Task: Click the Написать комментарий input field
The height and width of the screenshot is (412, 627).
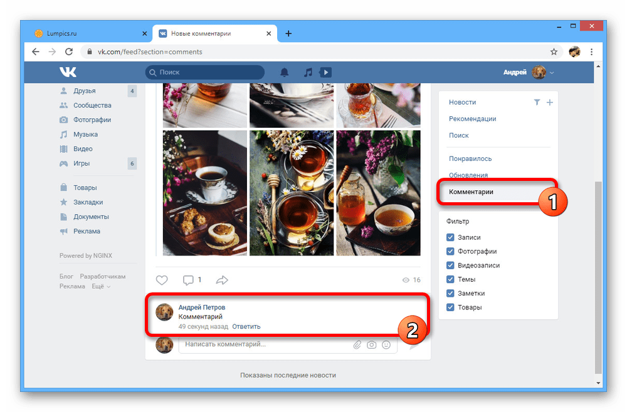Action: (263, 344)
